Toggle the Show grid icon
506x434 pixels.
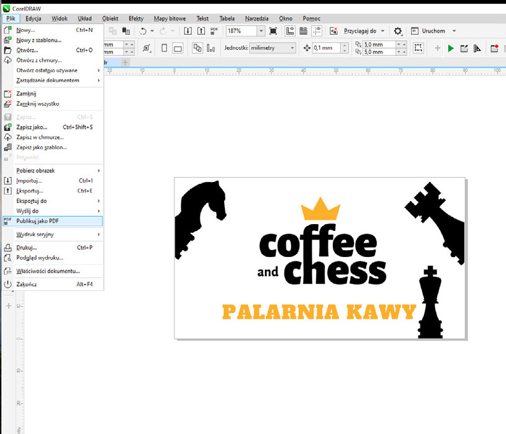(x=304, y=31)
